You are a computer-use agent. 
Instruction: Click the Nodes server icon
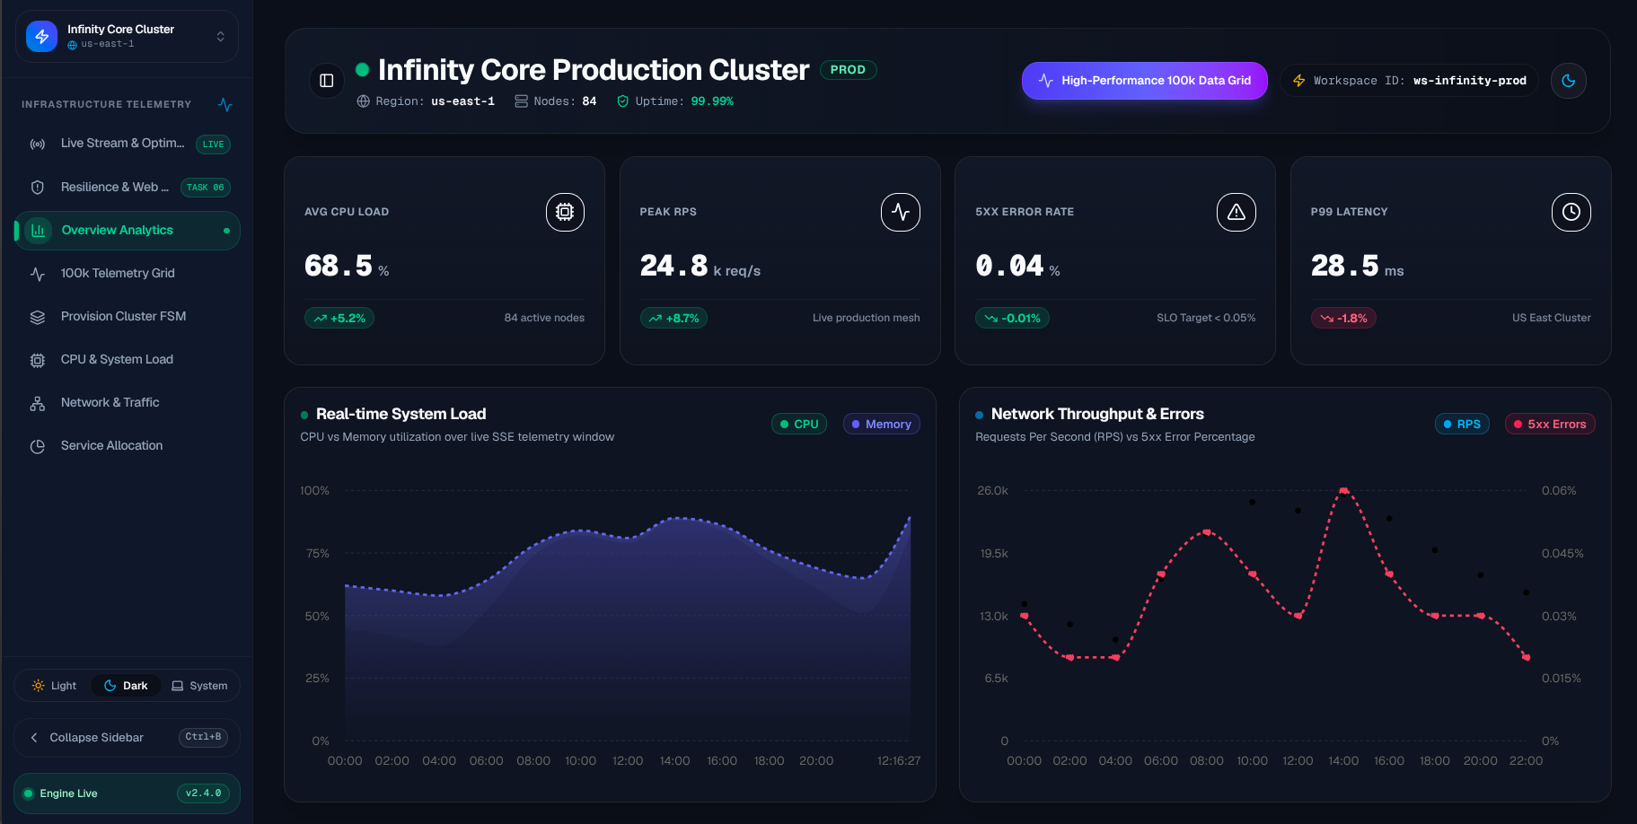[521, 101]
